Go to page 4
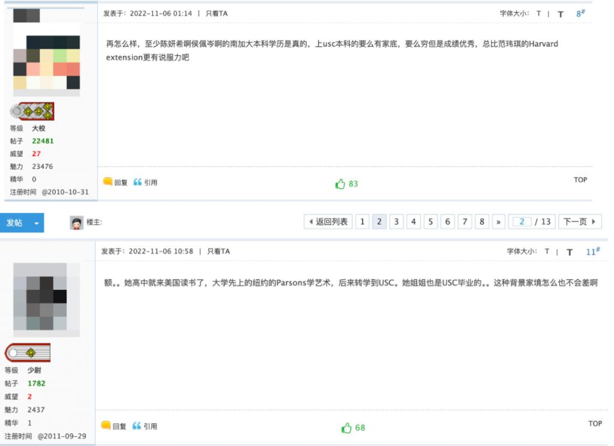 click(x=414, y=222)
